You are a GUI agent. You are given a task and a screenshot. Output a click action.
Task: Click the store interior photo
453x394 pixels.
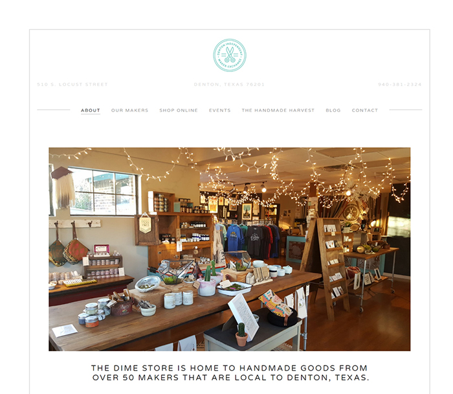229,249
